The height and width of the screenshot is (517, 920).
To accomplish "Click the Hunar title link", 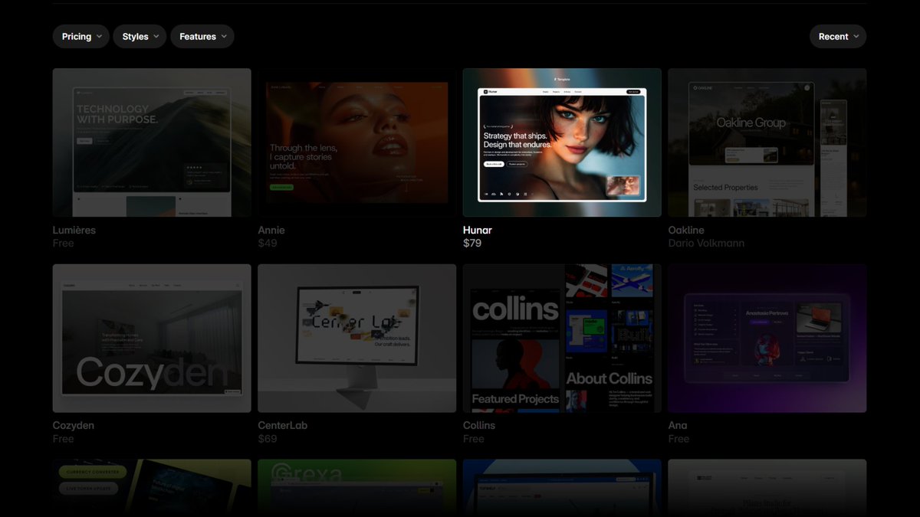I will 478,230.
